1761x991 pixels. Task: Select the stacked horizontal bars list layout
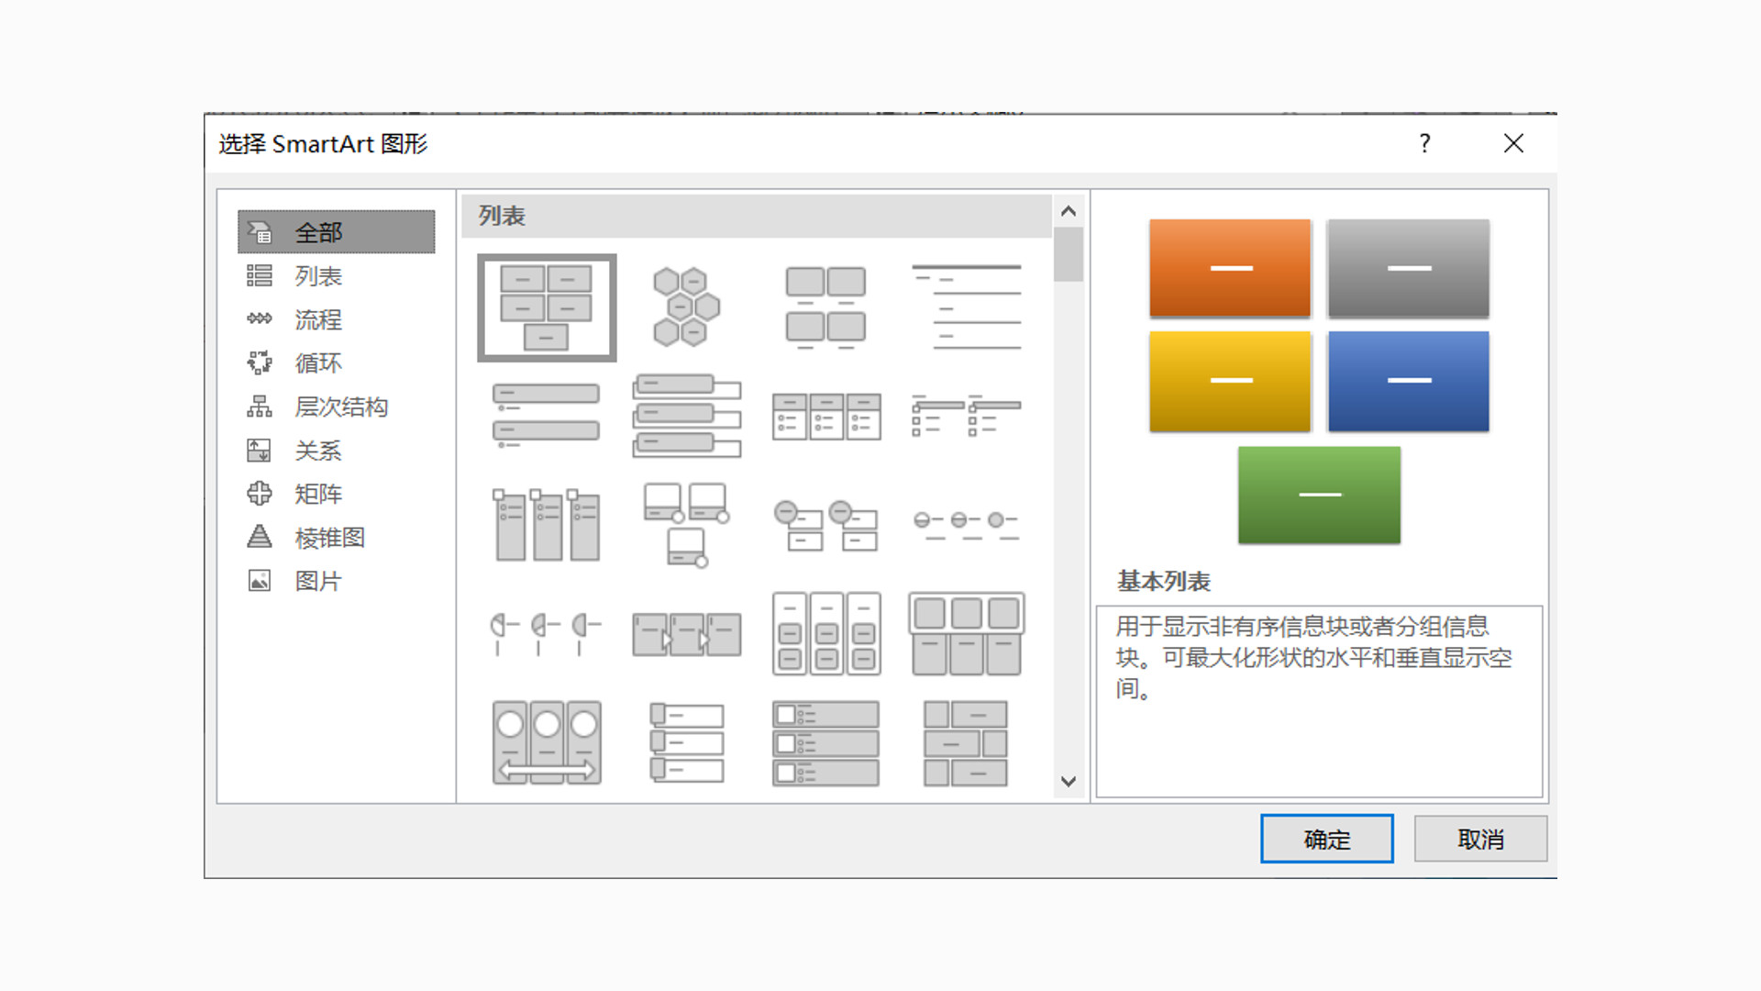[686, 416]
